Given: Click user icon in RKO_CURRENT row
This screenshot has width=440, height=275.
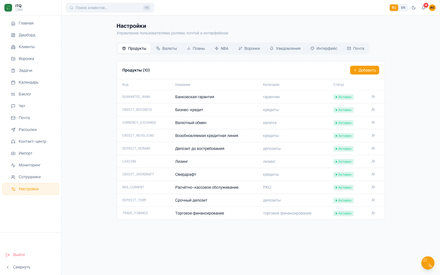Looking at the screenshot, I should [x=373, y=187].
